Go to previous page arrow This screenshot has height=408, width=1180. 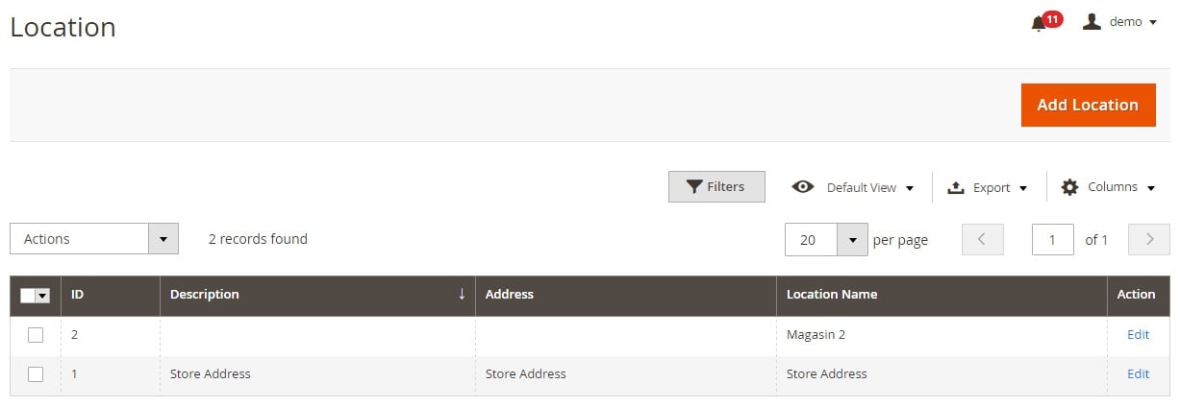click(x=982, y=239)
